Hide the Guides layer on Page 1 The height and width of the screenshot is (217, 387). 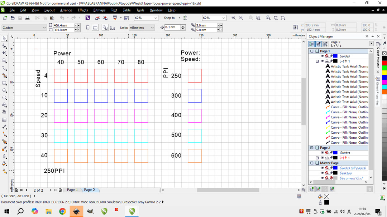(x=322, y=56)
